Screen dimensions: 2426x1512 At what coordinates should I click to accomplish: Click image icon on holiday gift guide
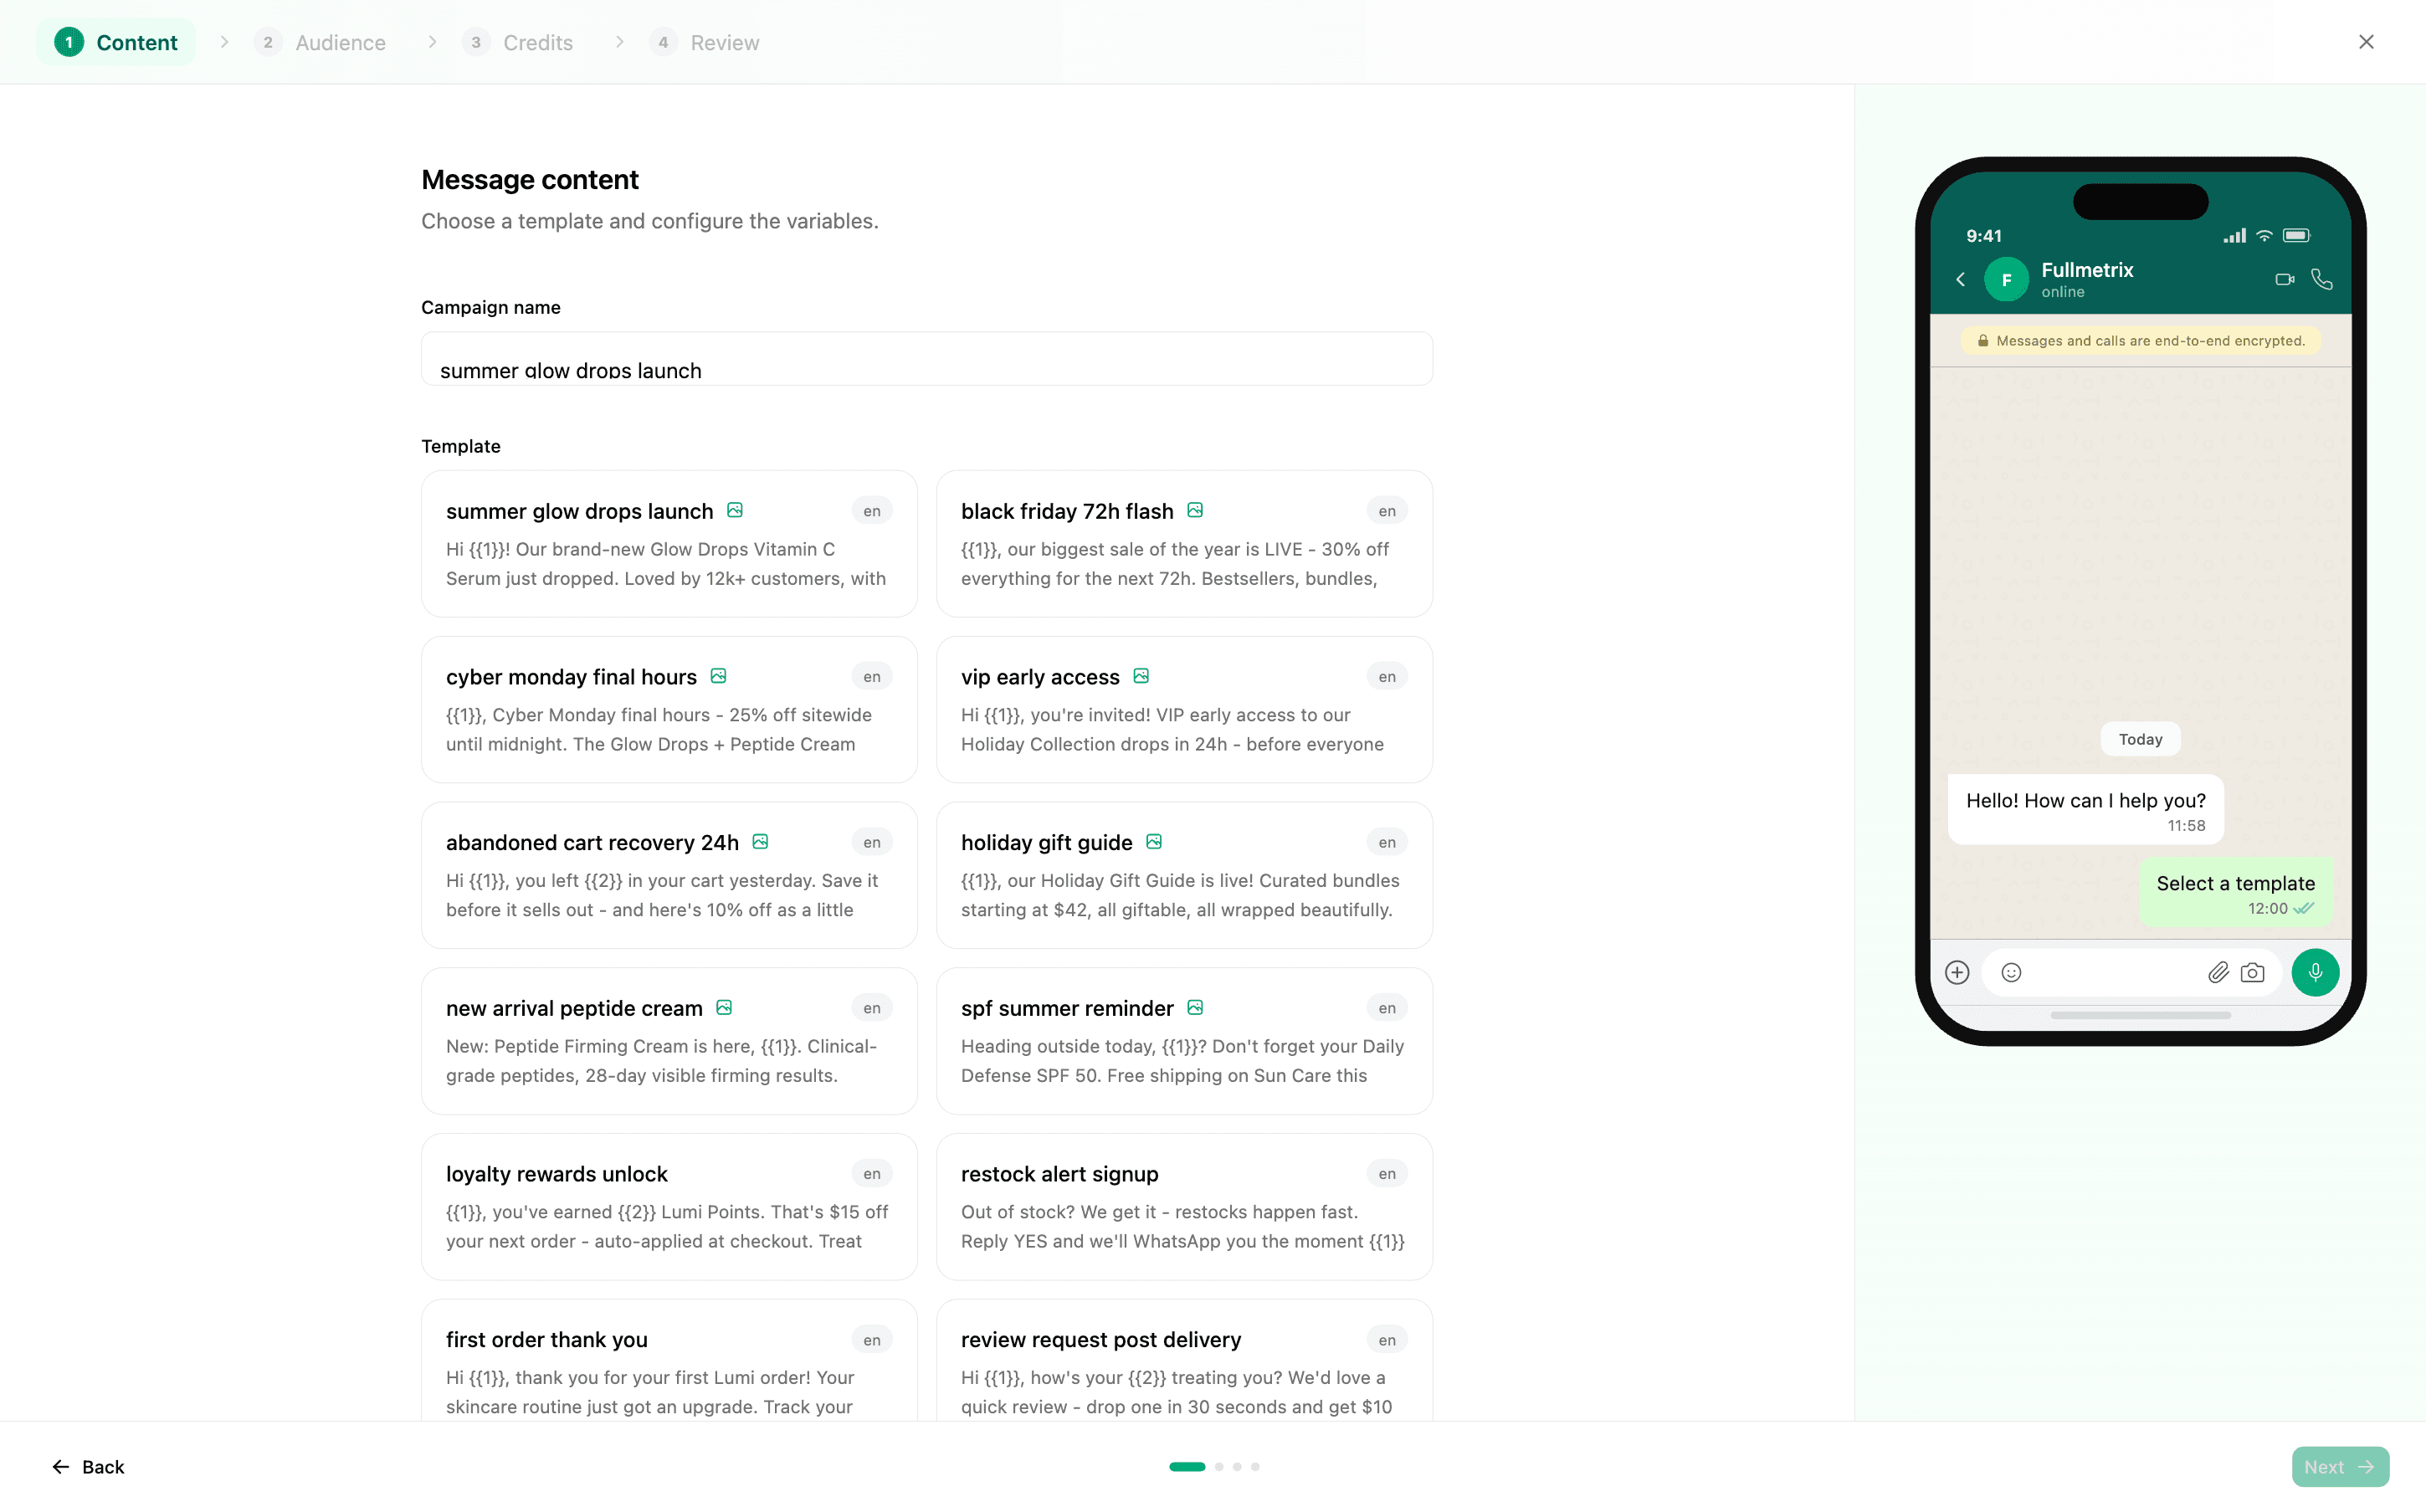[1154, 842]
